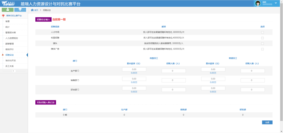Collapse the sidebar with the small arrow handle
283x133 pixels.
(14, 71)
